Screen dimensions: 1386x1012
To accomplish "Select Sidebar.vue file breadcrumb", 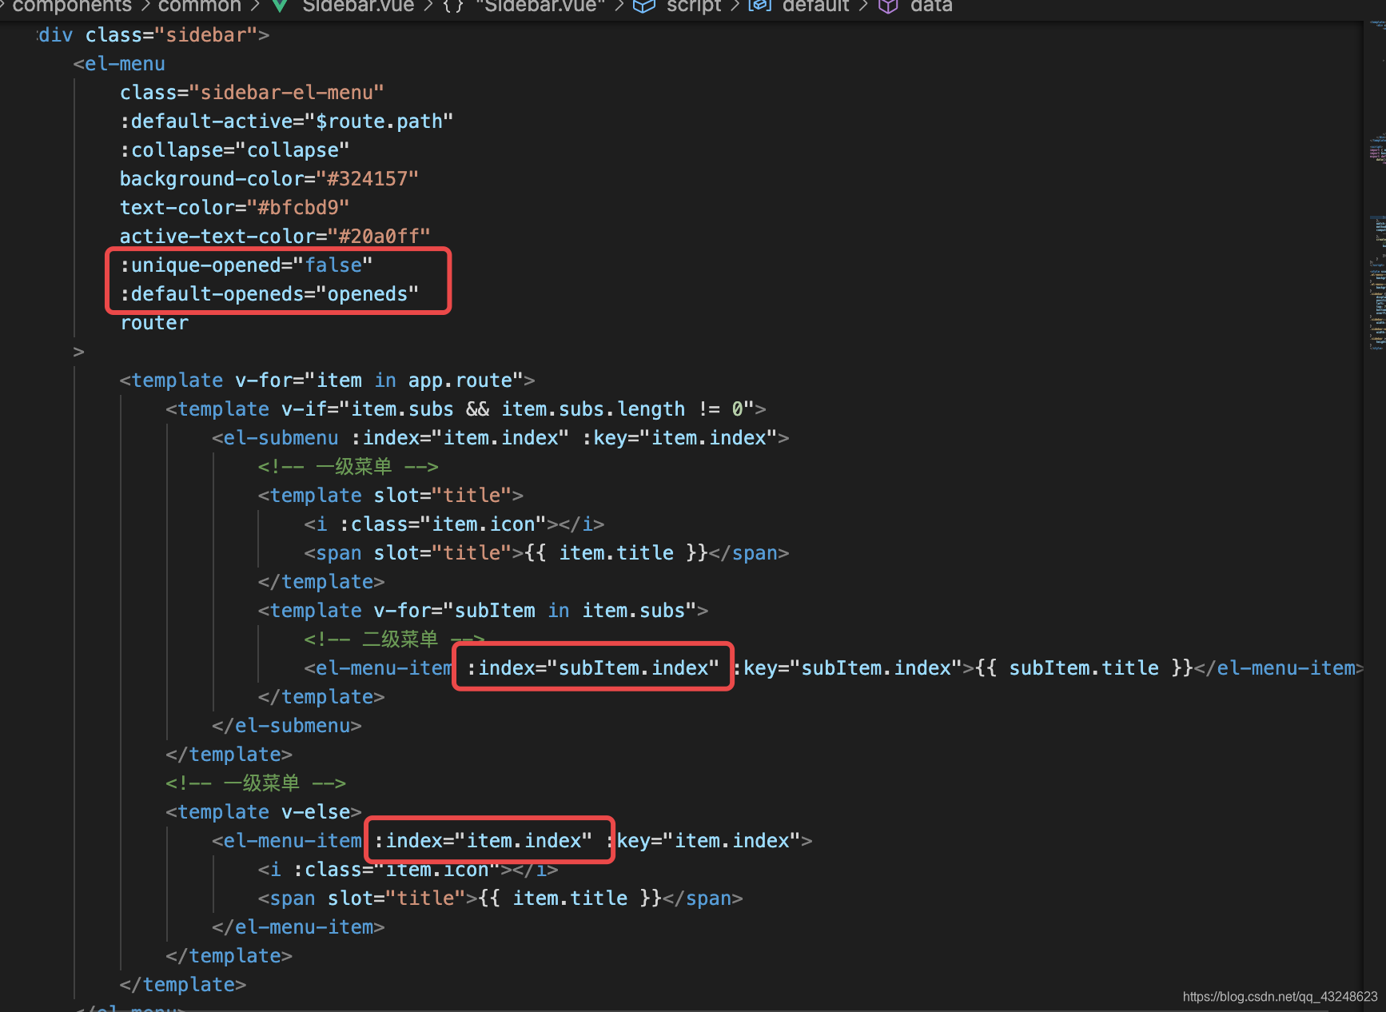I will 358,6.
